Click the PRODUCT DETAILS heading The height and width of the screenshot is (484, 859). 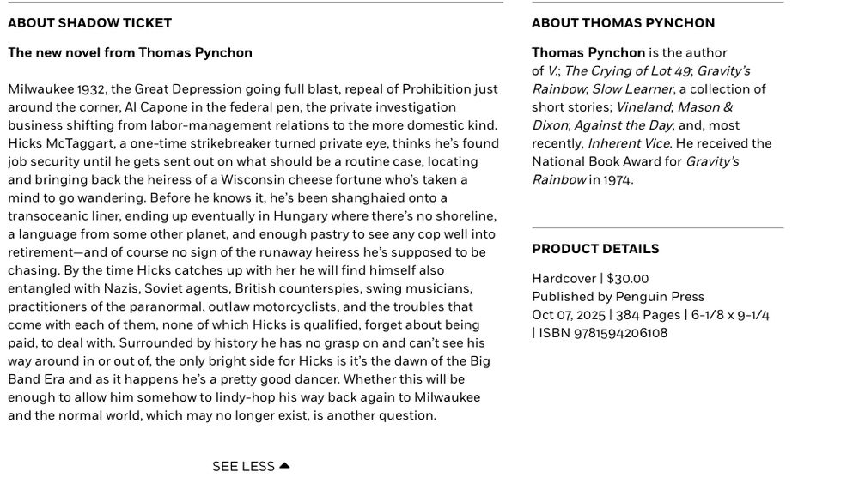pos(595,249)
